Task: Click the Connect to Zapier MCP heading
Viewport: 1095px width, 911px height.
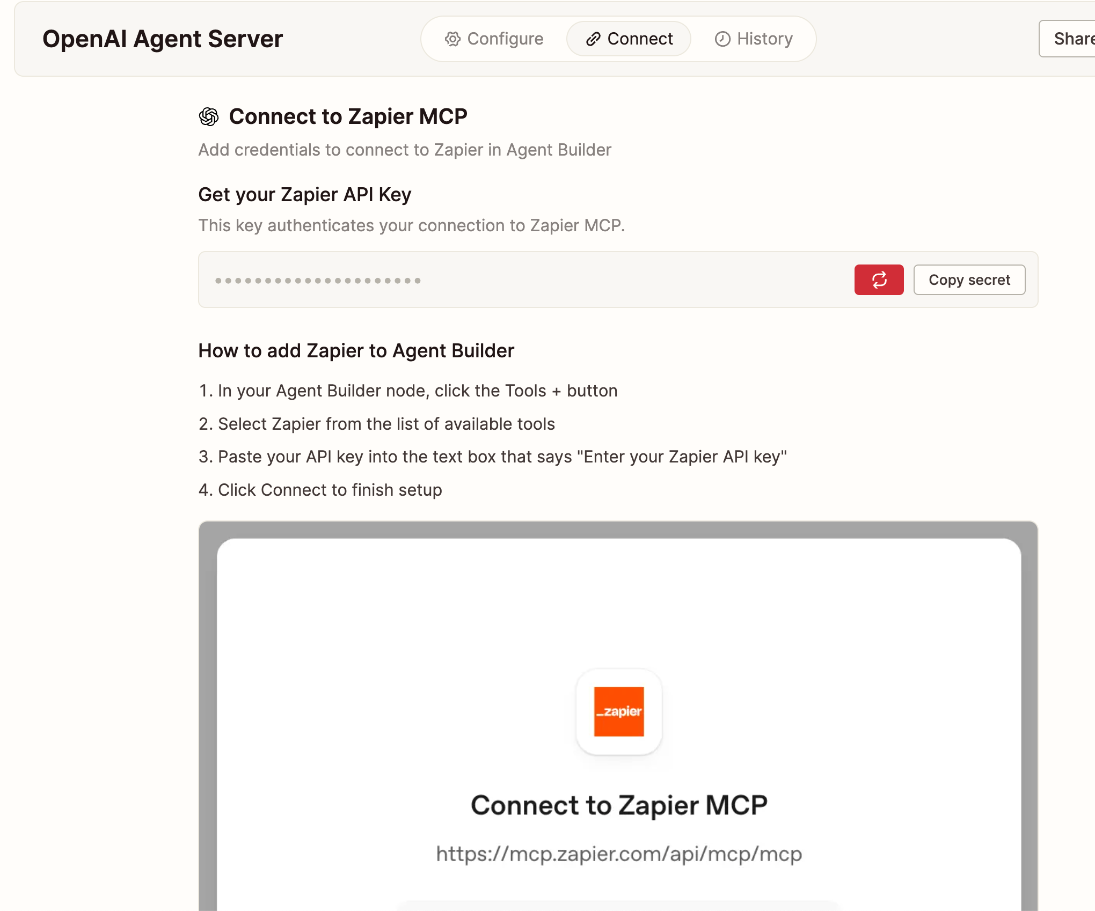Action: click(x=348, y=116)
